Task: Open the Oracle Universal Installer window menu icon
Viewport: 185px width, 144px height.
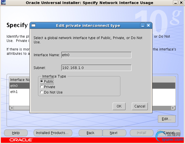Action: click(3, 3)
